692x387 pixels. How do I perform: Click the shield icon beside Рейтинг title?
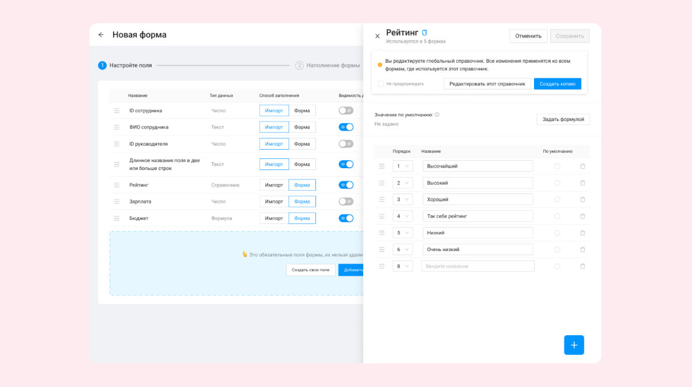[x=424, y=33]
